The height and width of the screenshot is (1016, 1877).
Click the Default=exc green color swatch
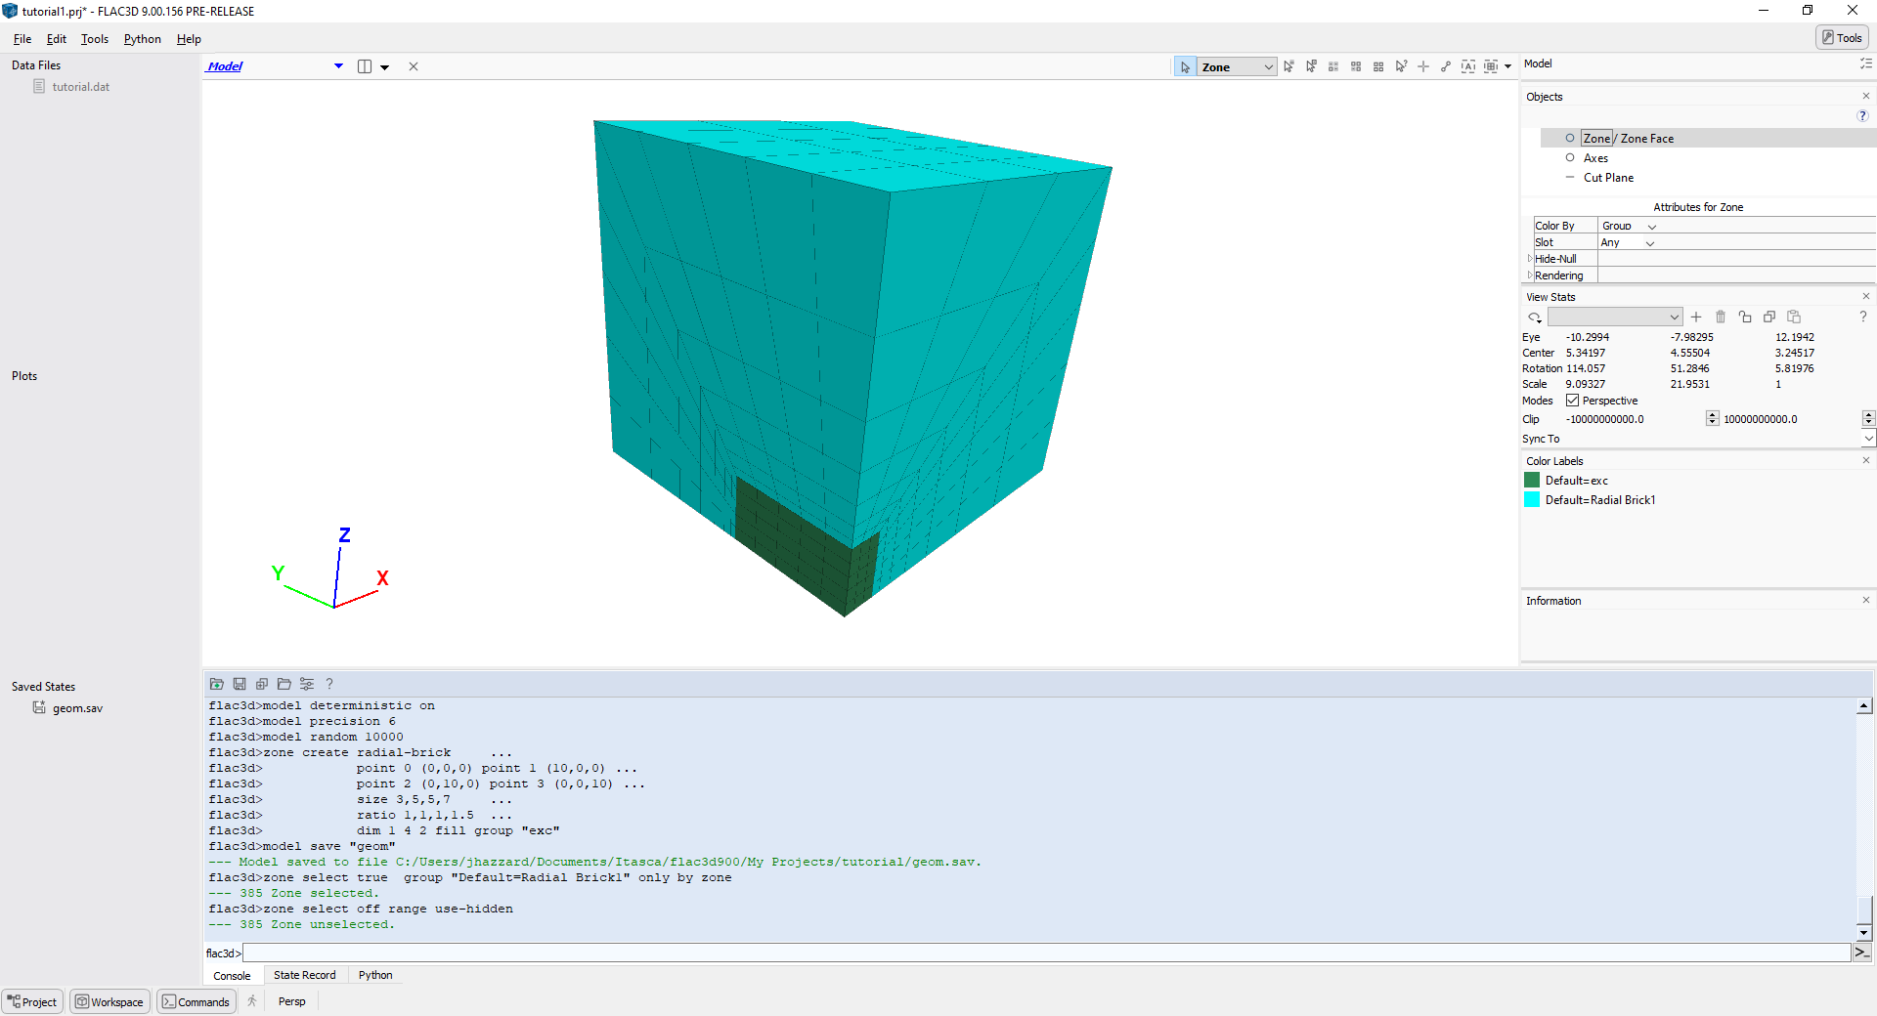(x=1532, y=481)
